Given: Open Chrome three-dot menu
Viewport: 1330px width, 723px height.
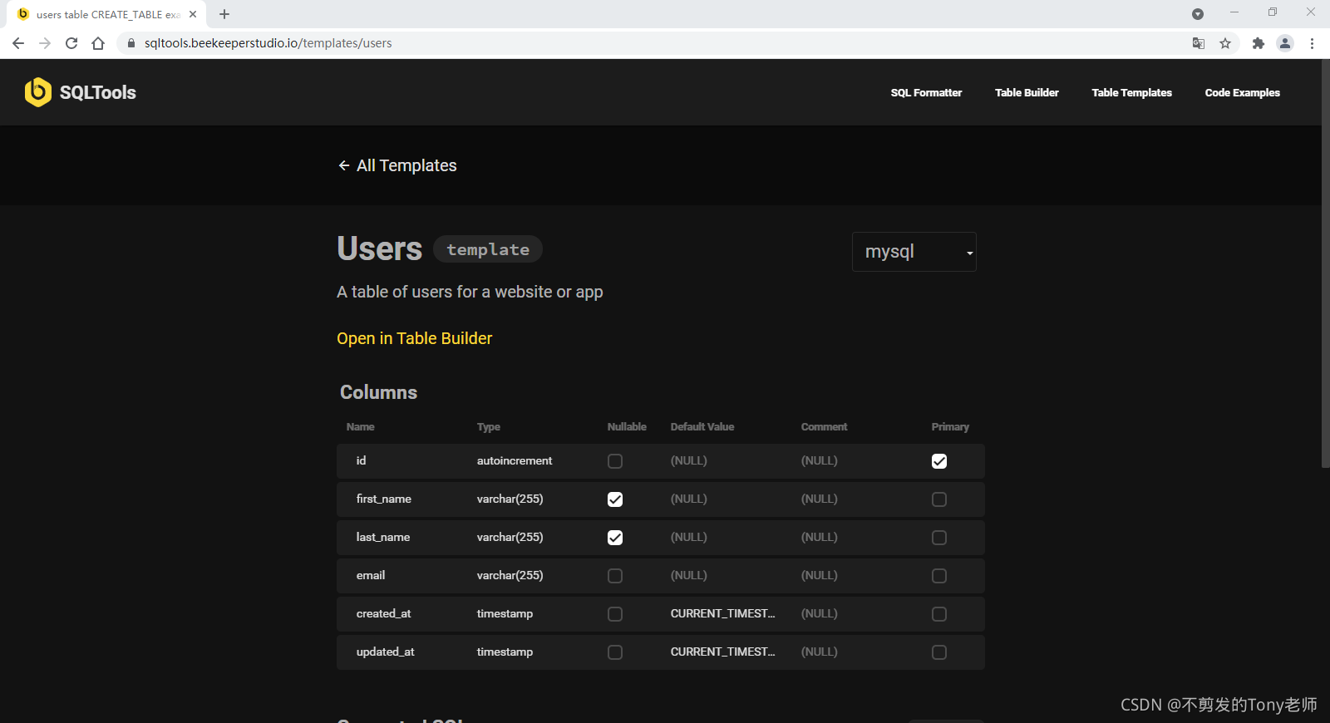Looking at the screenshot, I should [1312, 43].
